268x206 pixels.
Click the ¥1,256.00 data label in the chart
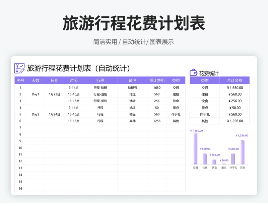click(242, 135)
